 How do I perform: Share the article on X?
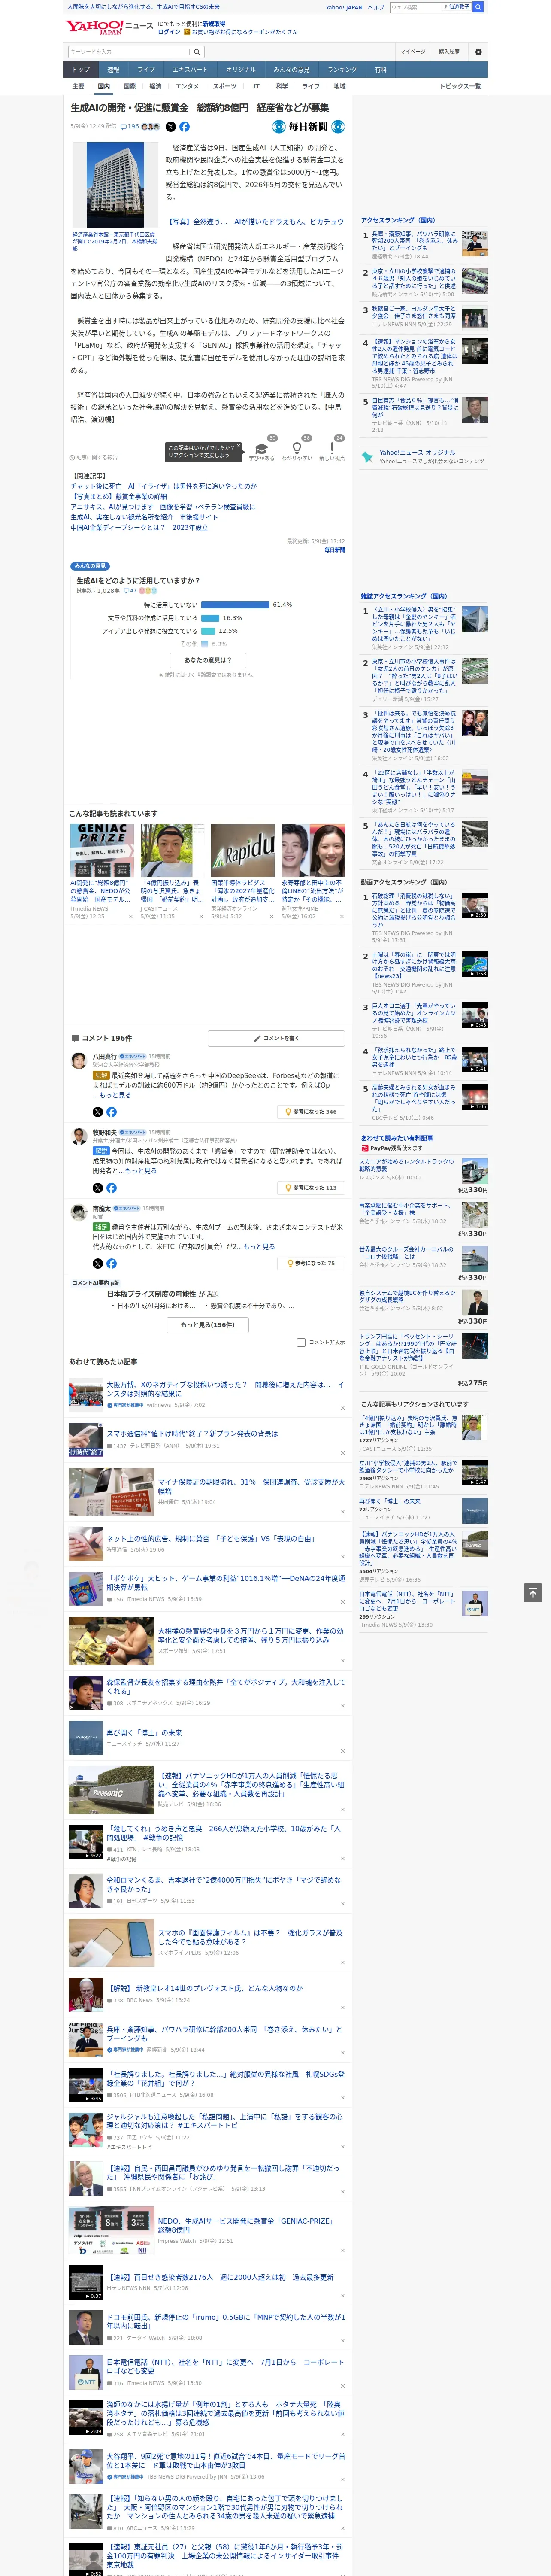tap(170, 127)
